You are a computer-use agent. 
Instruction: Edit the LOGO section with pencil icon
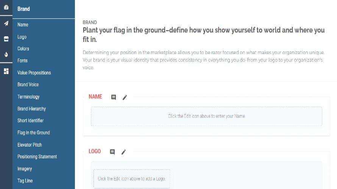click(123, 152)
